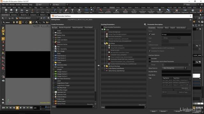Select the Tube shelf tool

click(x=16, y=11)
